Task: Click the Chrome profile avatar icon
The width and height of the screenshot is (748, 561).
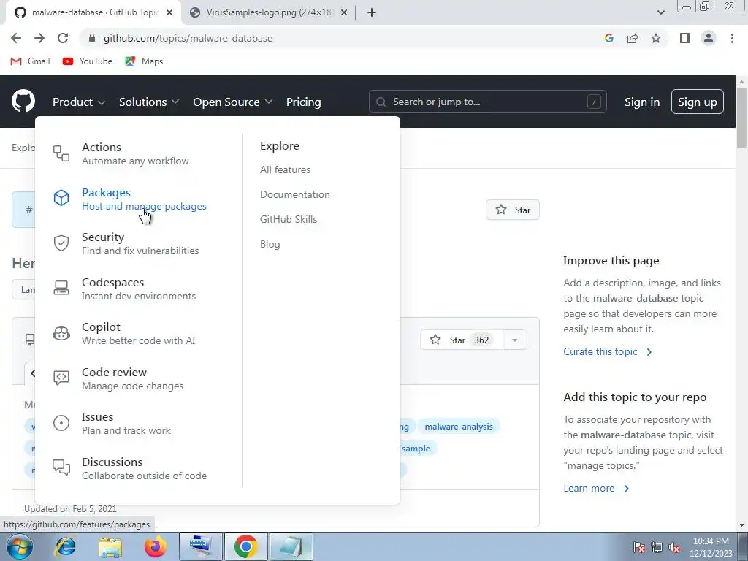Action: point(709,38)
